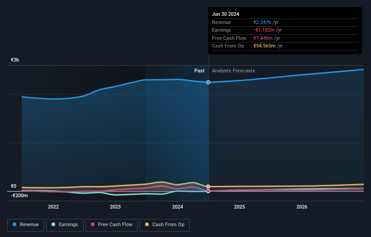371x237 pixels.
Task: Click the 2022 x-axis label
Action: click(x=53, y=207)
